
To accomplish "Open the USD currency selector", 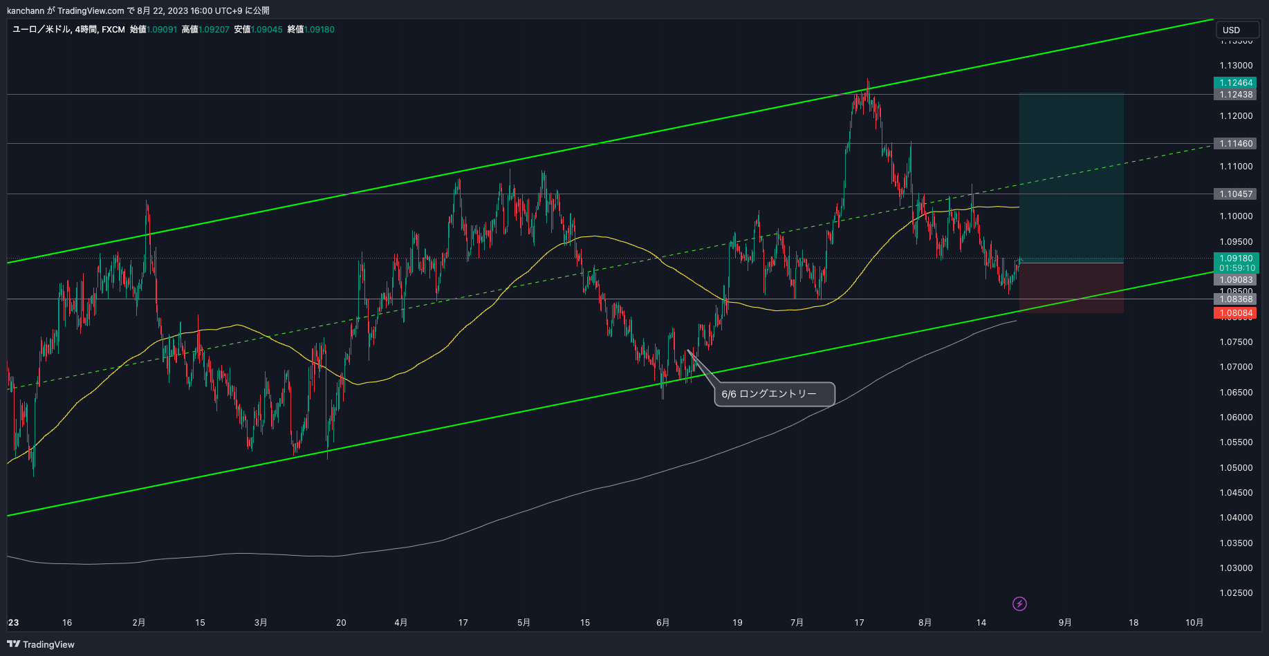I will coord(1237,30).
